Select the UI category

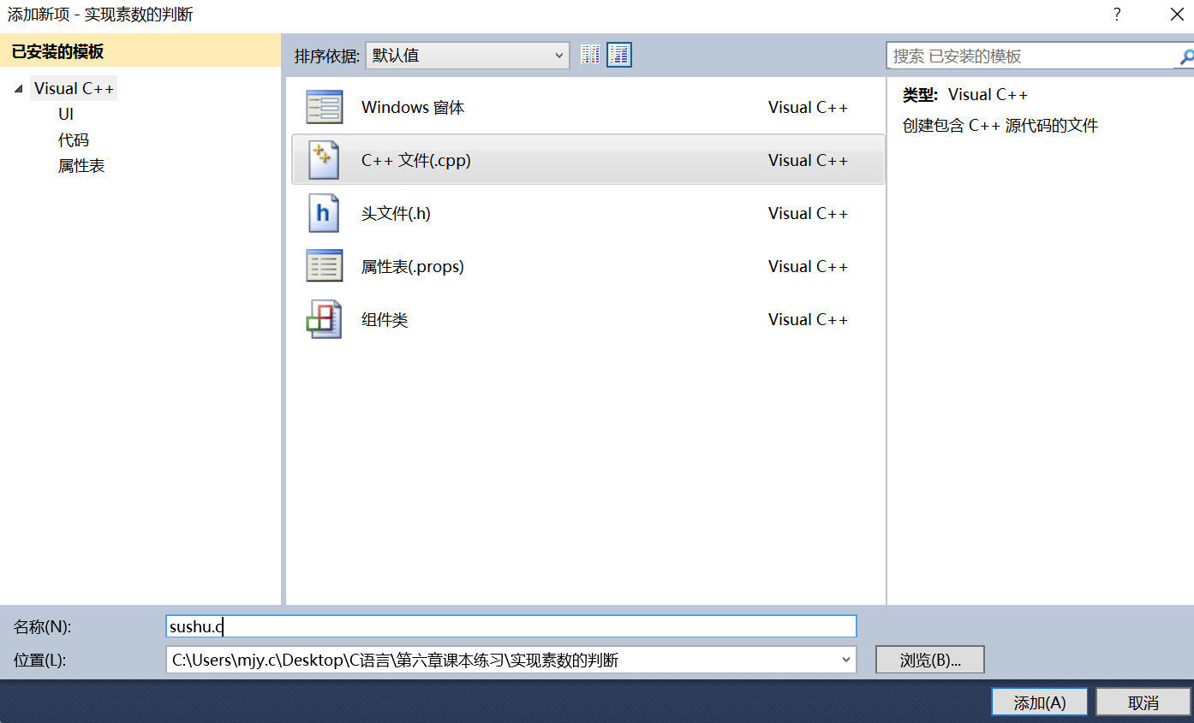click(66, 114)
